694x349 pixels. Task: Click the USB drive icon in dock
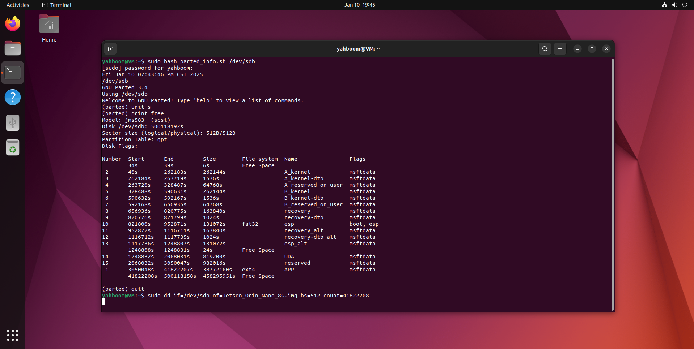point(13,123)
